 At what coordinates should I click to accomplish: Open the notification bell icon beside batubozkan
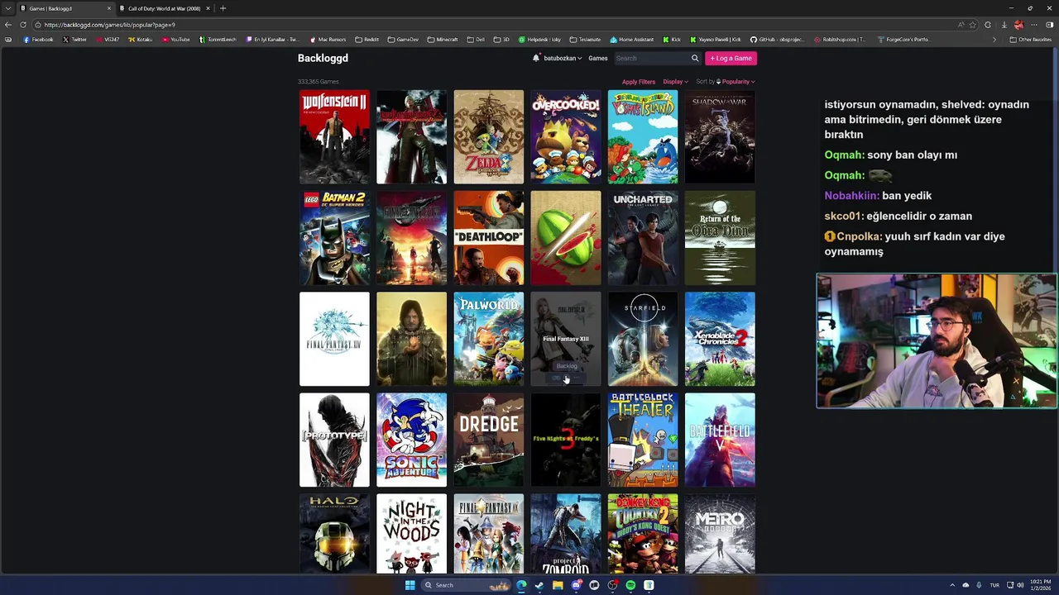click(536, 58)
